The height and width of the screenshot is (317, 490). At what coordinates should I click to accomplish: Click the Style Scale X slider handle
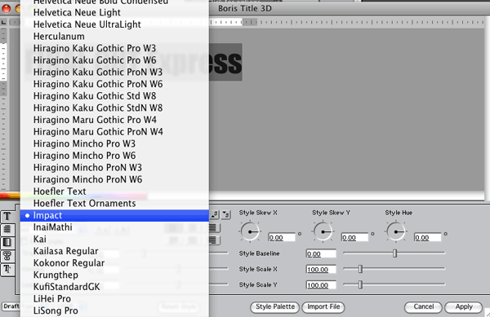360,269
